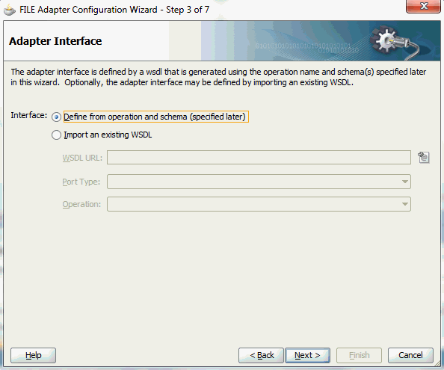444x370 pixels.
Task: Select Import an existing WSDL radio button
Action: click(x=56, y=135)
